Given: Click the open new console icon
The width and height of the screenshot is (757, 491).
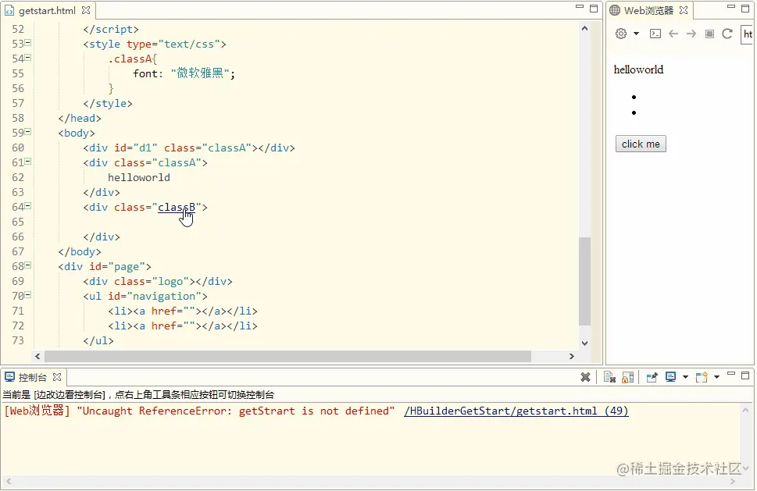Looking at the screenshot, I should coord(702,377).
